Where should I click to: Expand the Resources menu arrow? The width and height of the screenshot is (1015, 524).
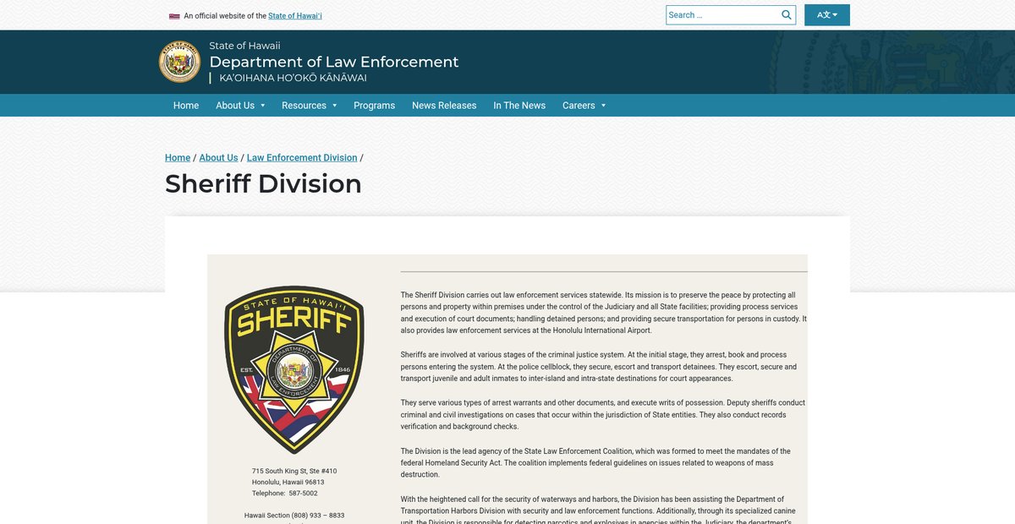(x=335, y=106)
